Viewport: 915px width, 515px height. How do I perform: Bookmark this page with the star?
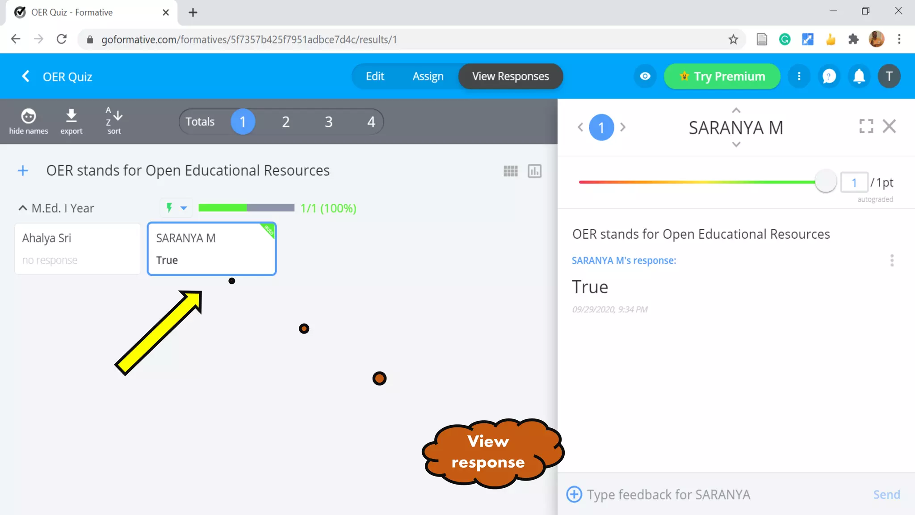tap(733, 39)
